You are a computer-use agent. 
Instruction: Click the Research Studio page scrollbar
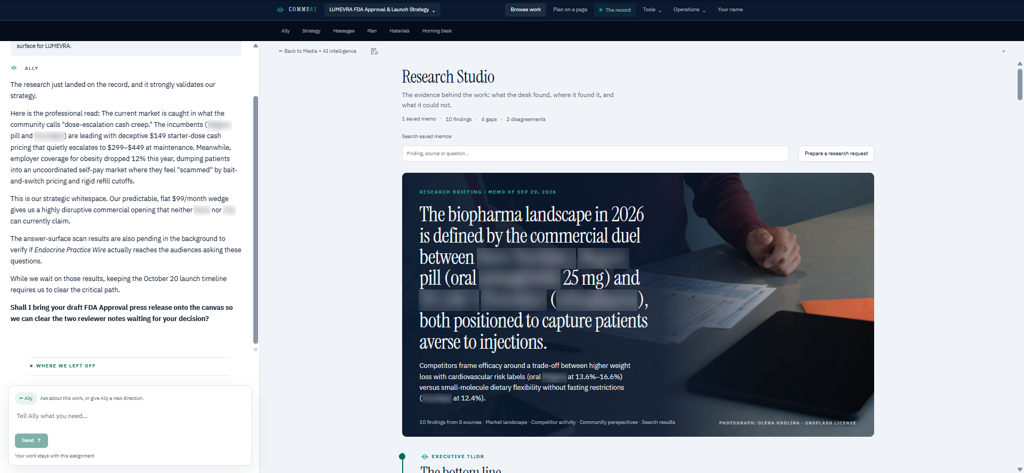coord(1020,84)
